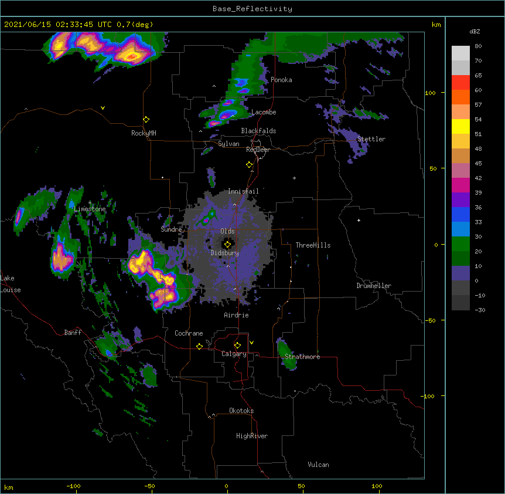The height and width of the screenshot is (494, 505).
Task: Click the white asterisk marker east of RedDeer
Action: click(x=294, y=178)
